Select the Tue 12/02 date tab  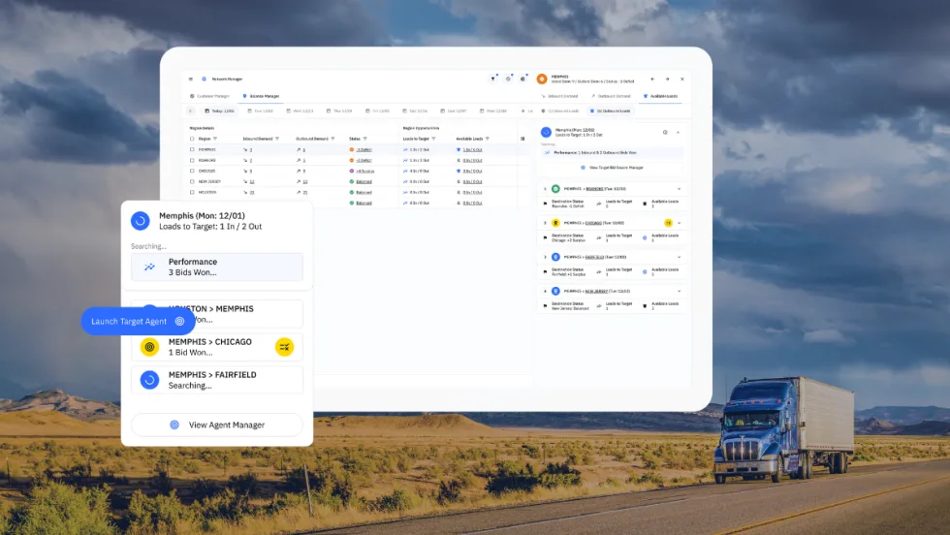coord(261,110)
